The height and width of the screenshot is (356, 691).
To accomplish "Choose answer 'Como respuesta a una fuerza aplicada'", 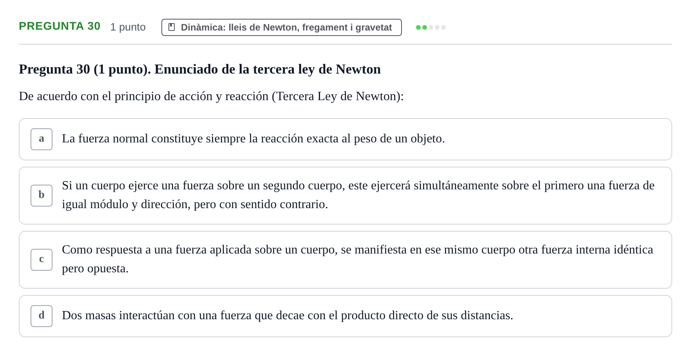I will 345,260.
